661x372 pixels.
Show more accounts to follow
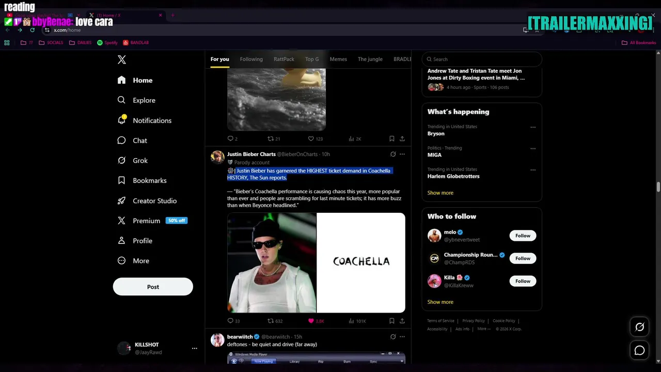click(x=440, y=302)
